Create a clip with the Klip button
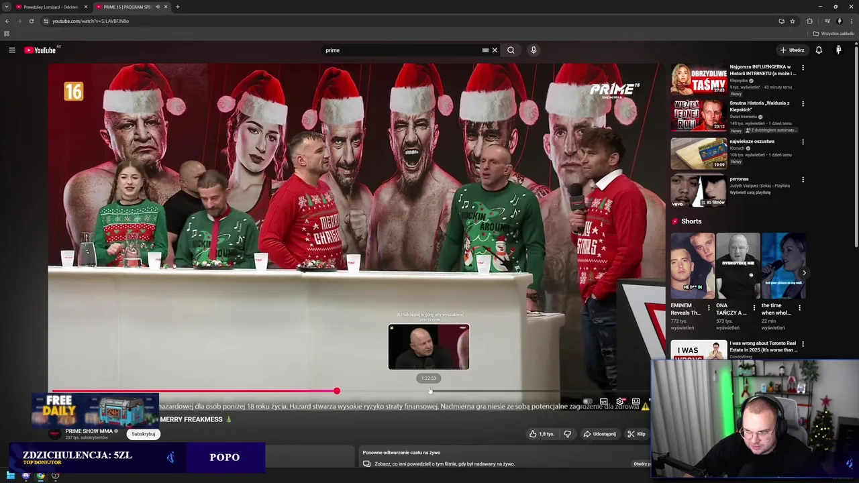The height and width of the screenshot is (483, 859). (636, 434)
